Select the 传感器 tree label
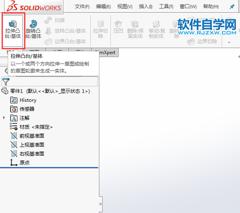Screen dimensions: 240x213 [x=27, y=109]
